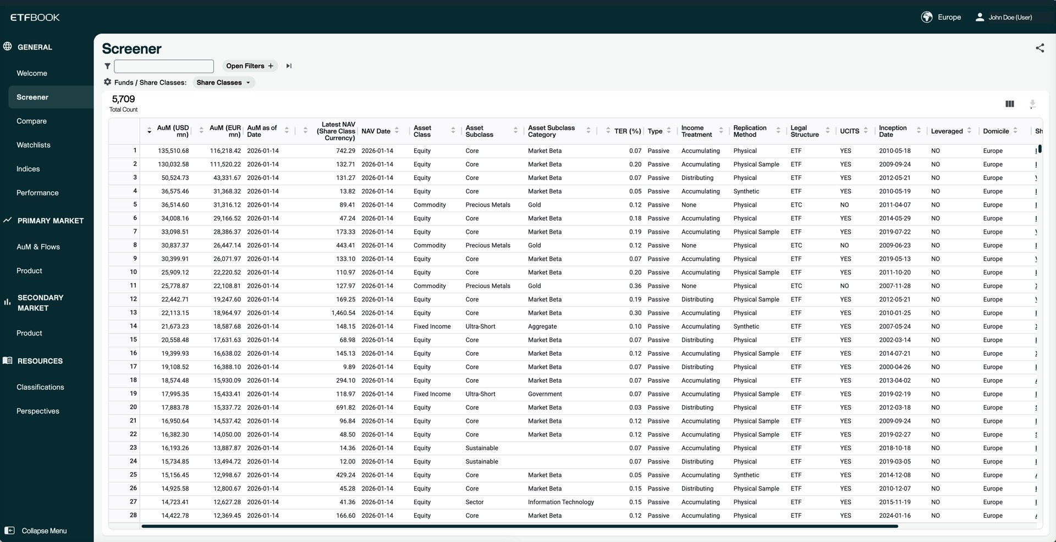Click the Government category cell in row 19

545,394
